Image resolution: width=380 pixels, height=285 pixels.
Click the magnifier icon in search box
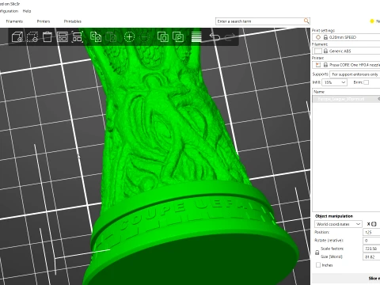click(x=306, y=21)
